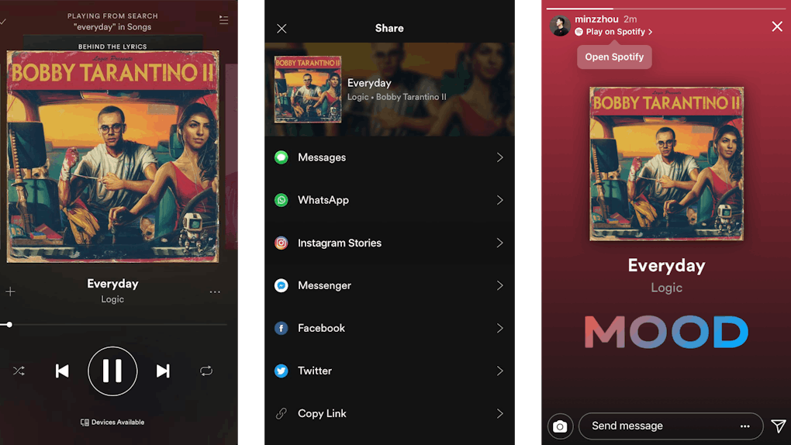Image resolution: width=791 pixels, height=445 pixels.
Task: Skip to the previous track
Action: click(62, 371)
